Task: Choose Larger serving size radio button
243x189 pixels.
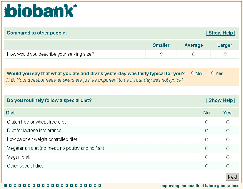Action: click(x=225, y=54)
